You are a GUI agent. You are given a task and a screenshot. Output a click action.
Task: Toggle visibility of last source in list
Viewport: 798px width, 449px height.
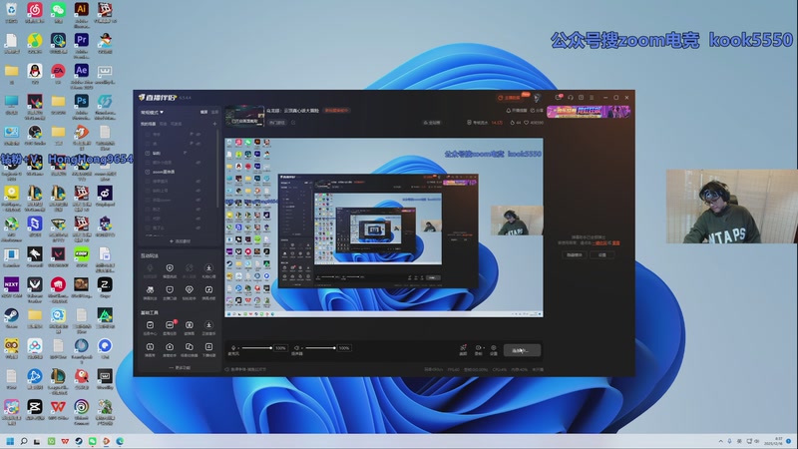tap(199, 225)
